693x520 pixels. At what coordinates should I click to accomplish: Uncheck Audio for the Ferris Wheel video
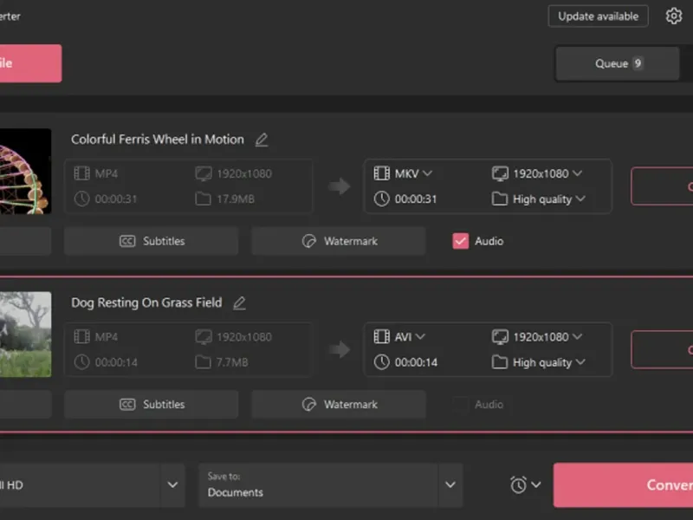[x=461, y=241]
